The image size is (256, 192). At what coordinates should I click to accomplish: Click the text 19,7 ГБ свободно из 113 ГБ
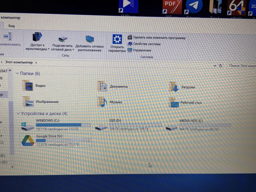[x=57, y=129]
